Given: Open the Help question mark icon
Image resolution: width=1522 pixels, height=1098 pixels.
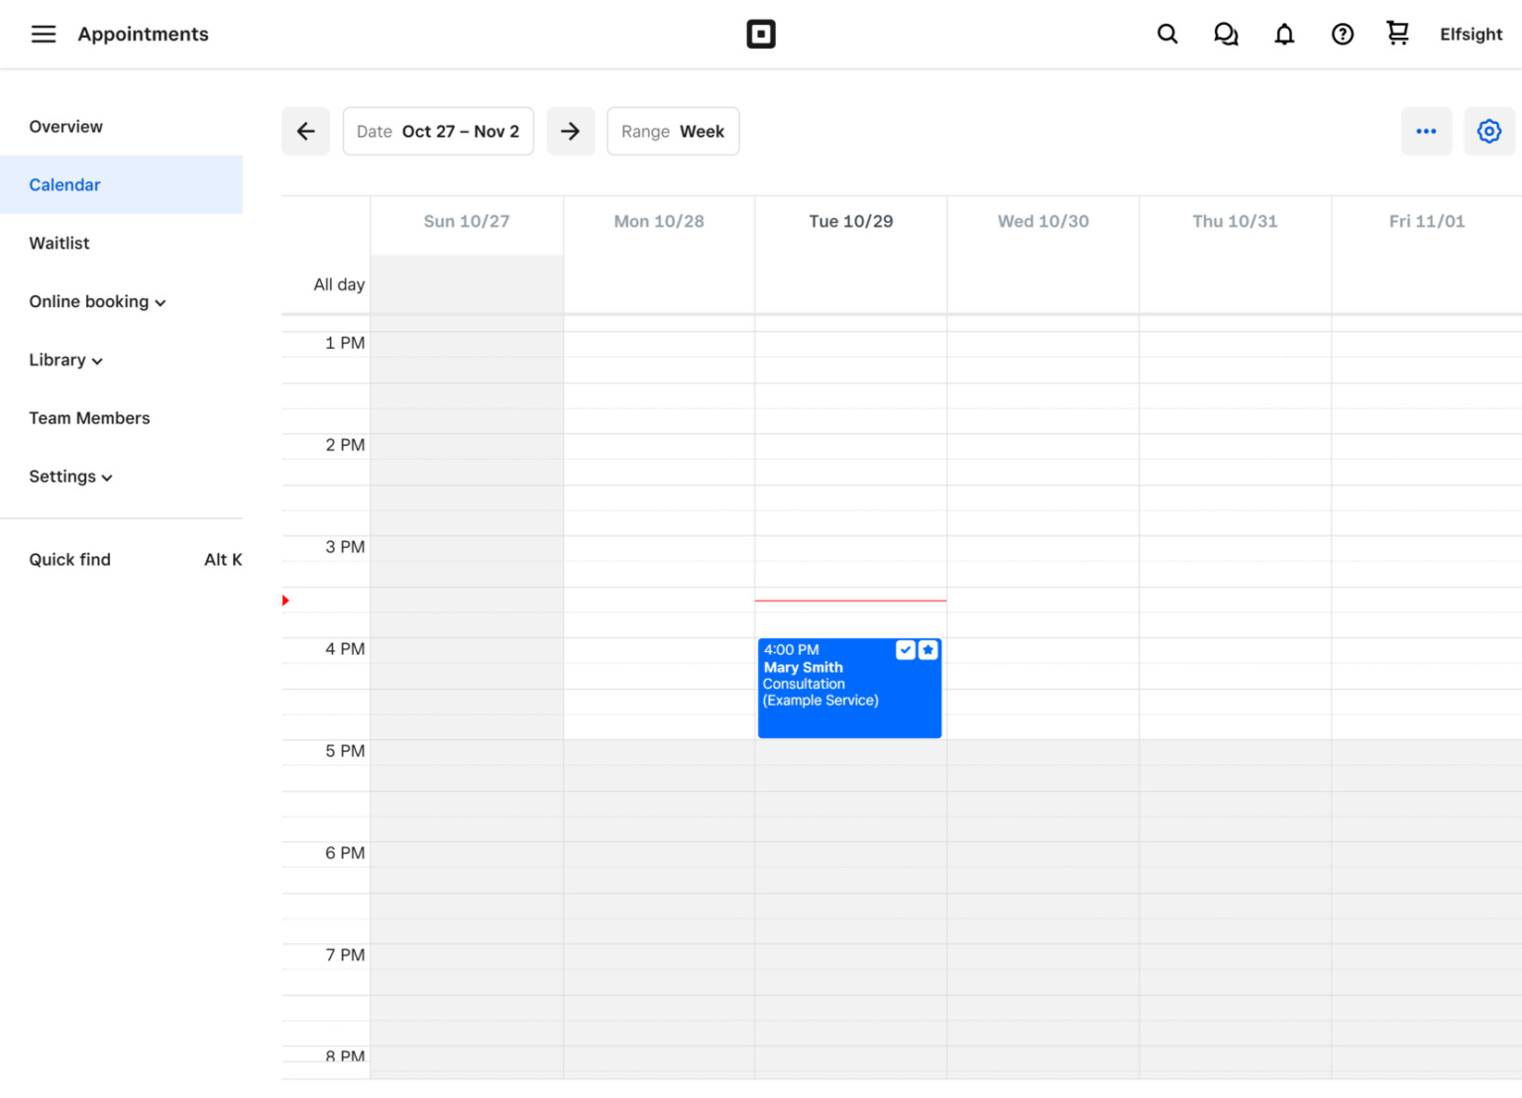Looking at the screenshot, I should click(x=1343, y=34).
